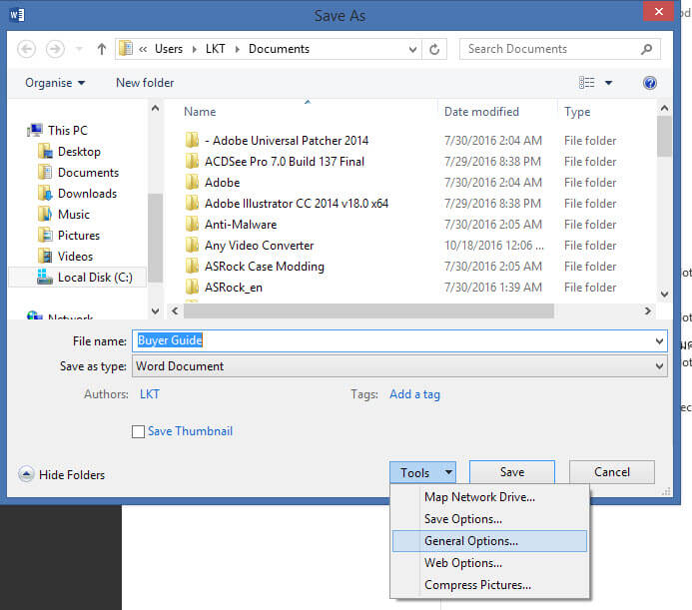
Task: Click the navigation pane scrollbar thumb
Action: tap(155, 238)
